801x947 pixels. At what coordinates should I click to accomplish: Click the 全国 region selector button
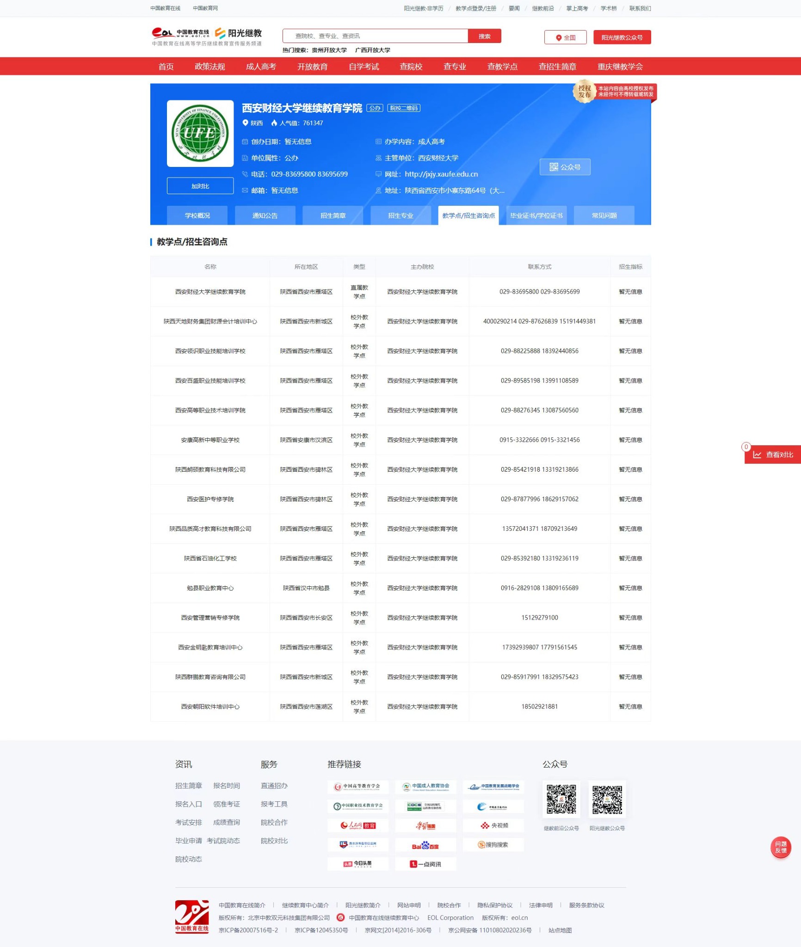click(x=565, y=37)
